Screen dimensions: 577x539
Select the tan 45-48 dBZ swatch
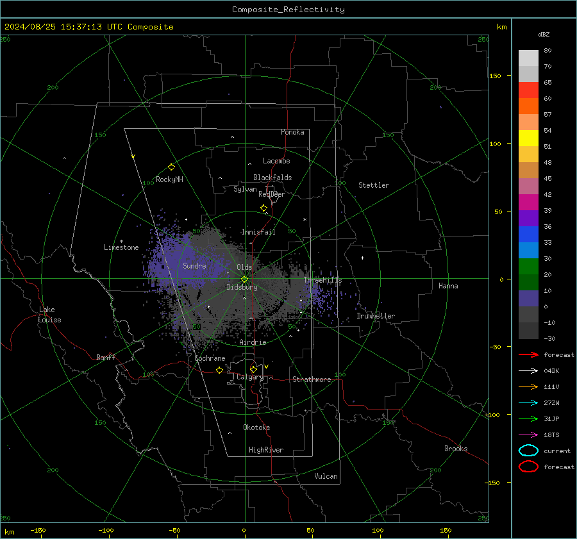point(528,170)
